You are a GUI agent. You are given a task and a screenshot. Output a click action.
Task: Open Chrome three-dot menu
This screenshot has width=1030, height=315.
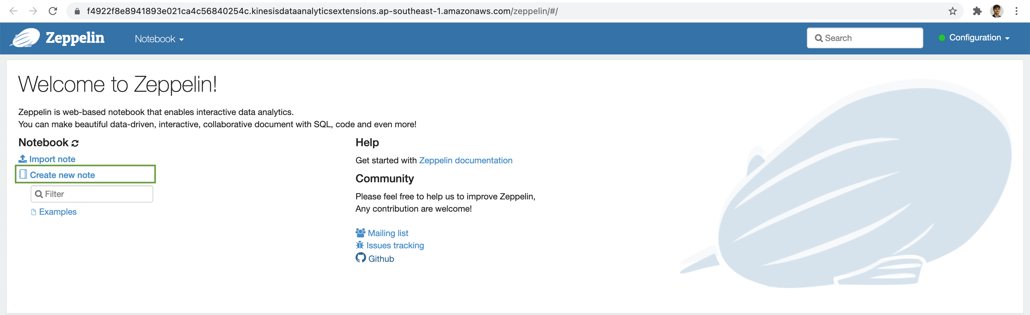1016,11
